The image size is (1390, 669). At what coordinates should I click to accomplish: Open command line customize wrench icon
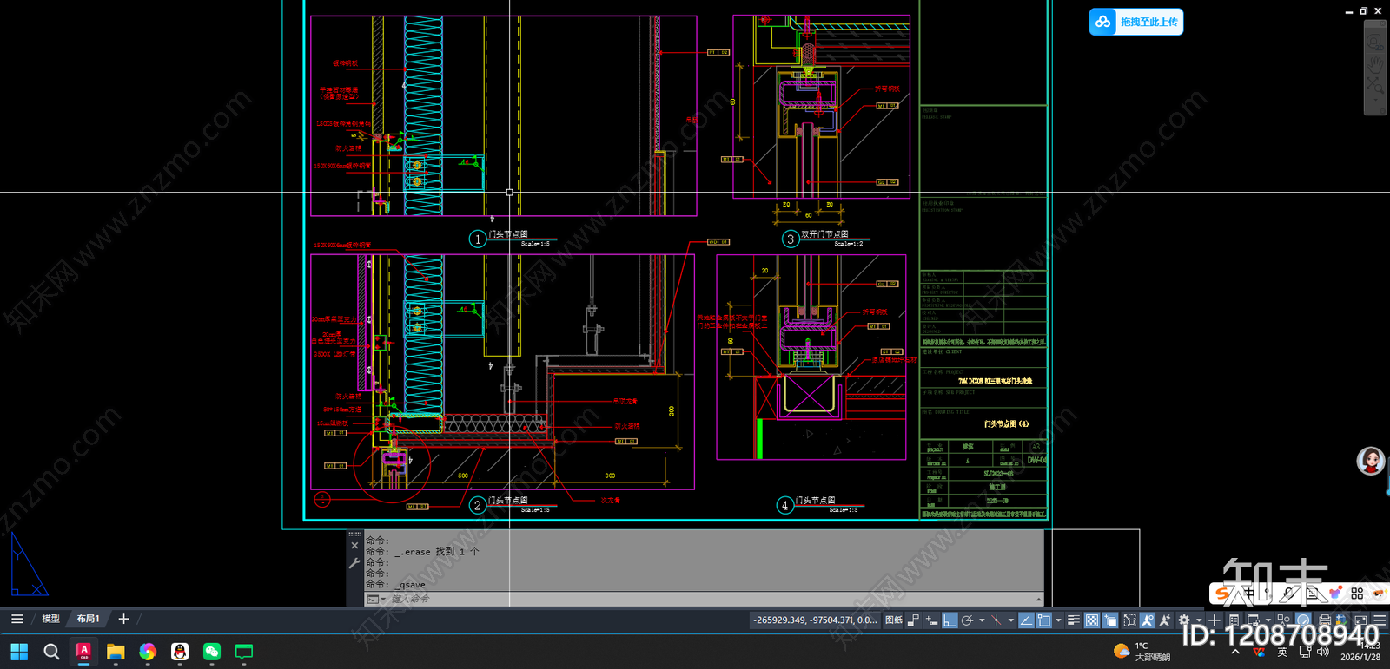[x=354, y=563]
